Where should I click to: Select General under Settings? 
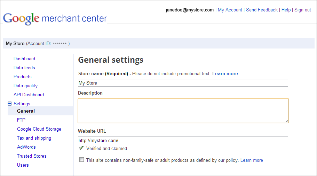[26, 111]
